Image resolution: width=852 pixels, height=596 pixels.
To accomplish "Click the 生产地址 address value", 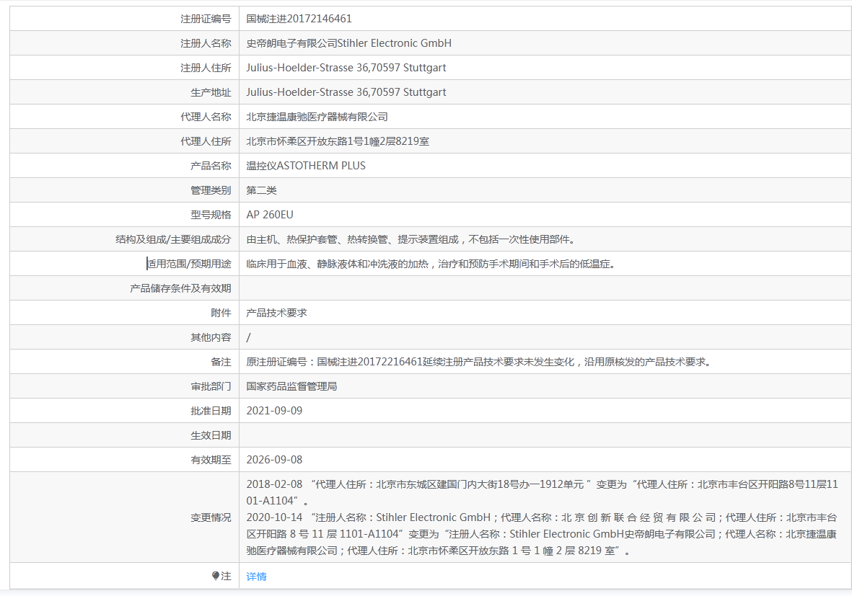I will 346,92.
